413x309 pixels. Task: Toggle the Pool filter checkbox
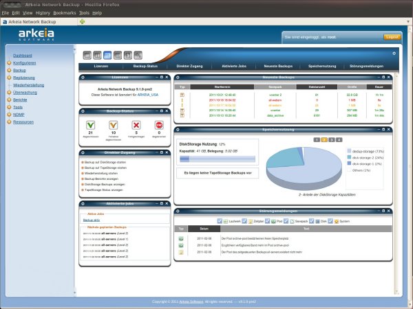(x=267, y=221)
